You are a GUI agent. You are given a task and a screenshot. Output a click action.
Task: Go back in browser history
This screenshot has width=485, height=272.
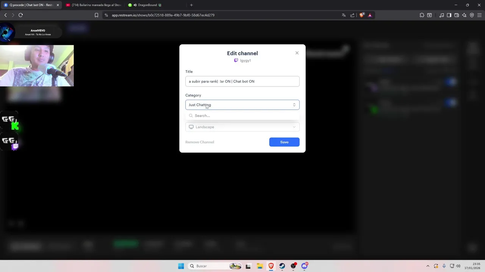tap(5, 15)
